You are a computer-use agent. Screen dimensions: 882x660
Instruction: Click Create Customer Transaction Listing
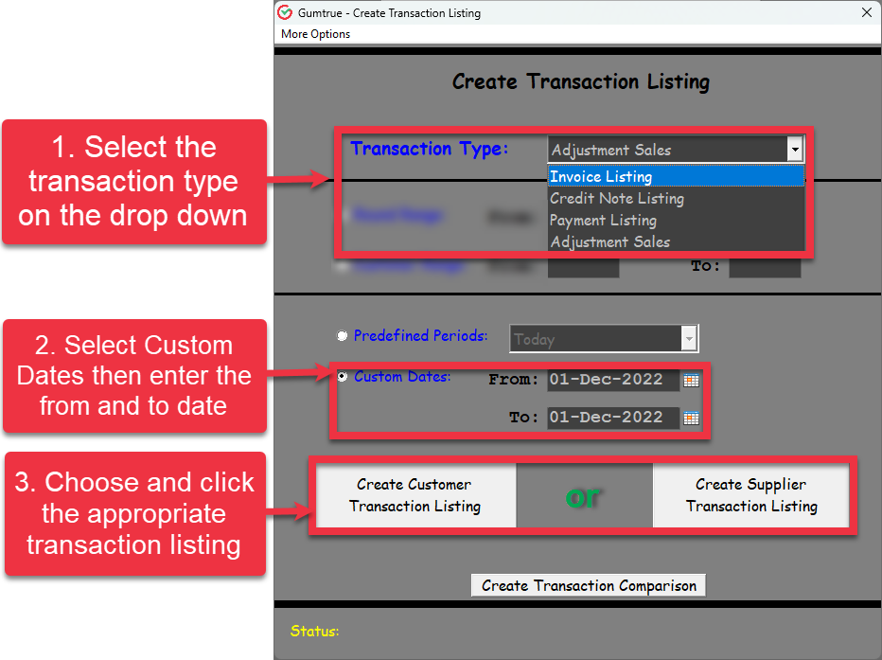tap(414, 494)
